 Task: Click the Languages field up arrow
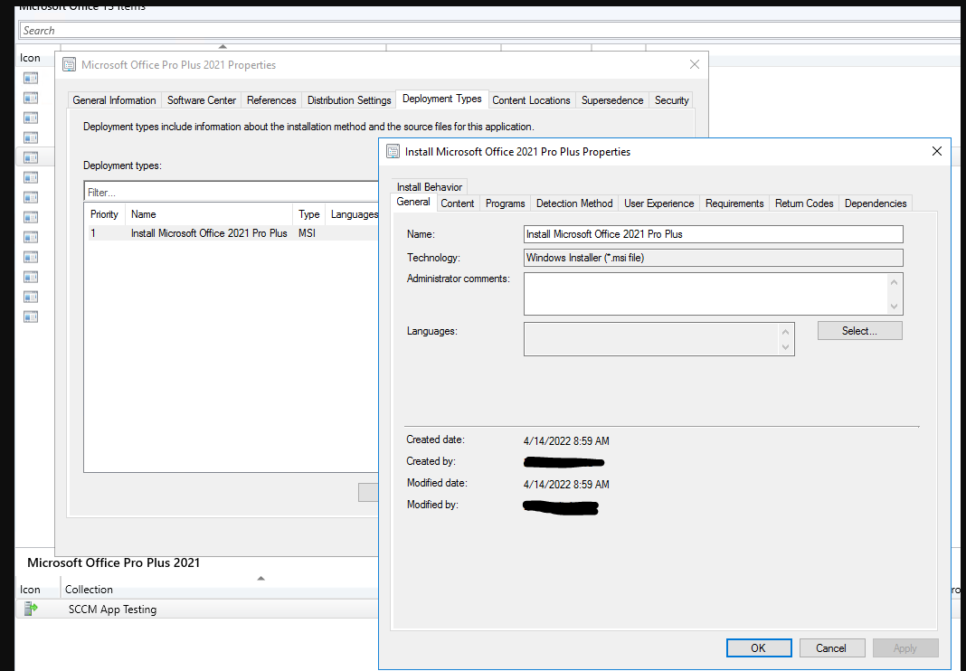pyautogui.click(x=786, y=332)
